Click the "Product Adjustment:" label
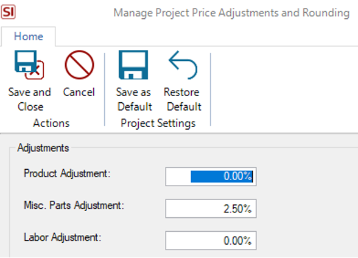 pos(67,173)
